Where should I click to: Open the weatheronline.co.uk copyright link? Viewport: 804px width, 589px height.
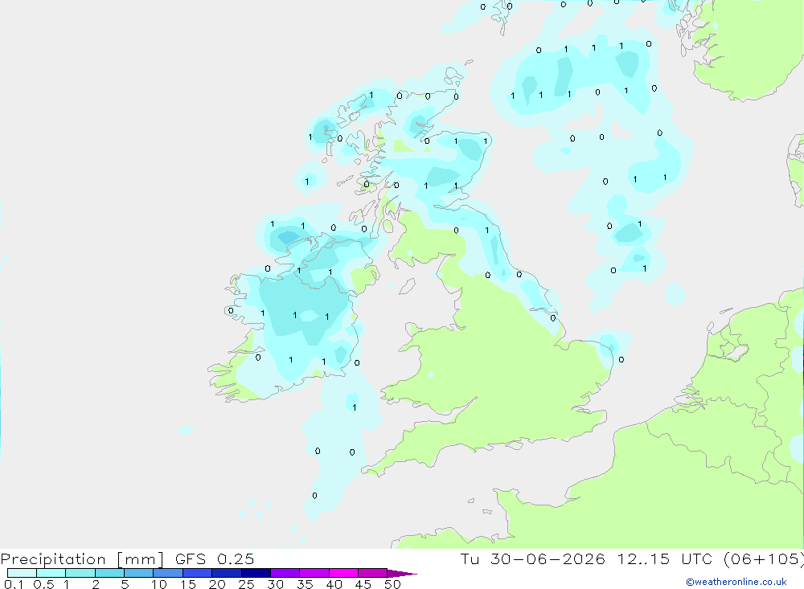point(736,582)
